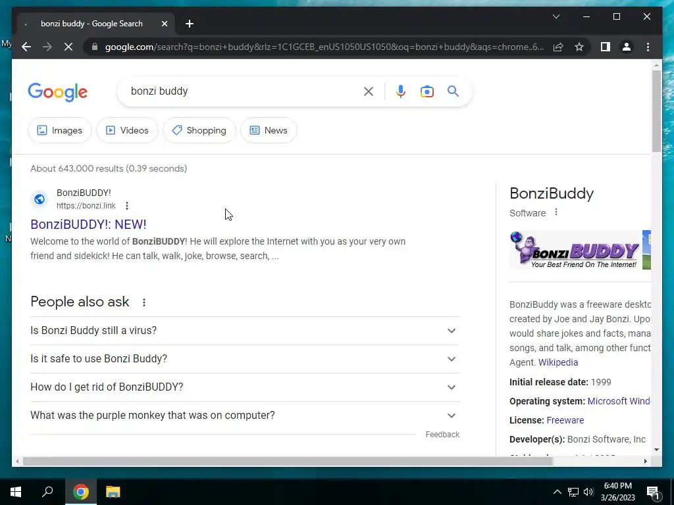This screenshot has width=674, height=505.
Task: Click the https://bonzi.link URL text
Action: [x=86, y=206]
